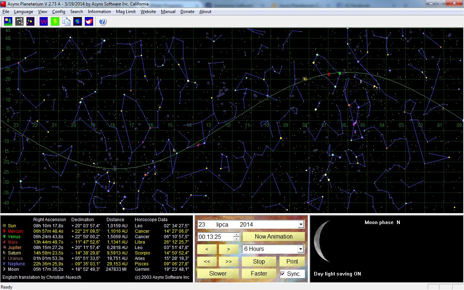
Task: Click the copy documents toolbar icon
Action: pos(66,21)
